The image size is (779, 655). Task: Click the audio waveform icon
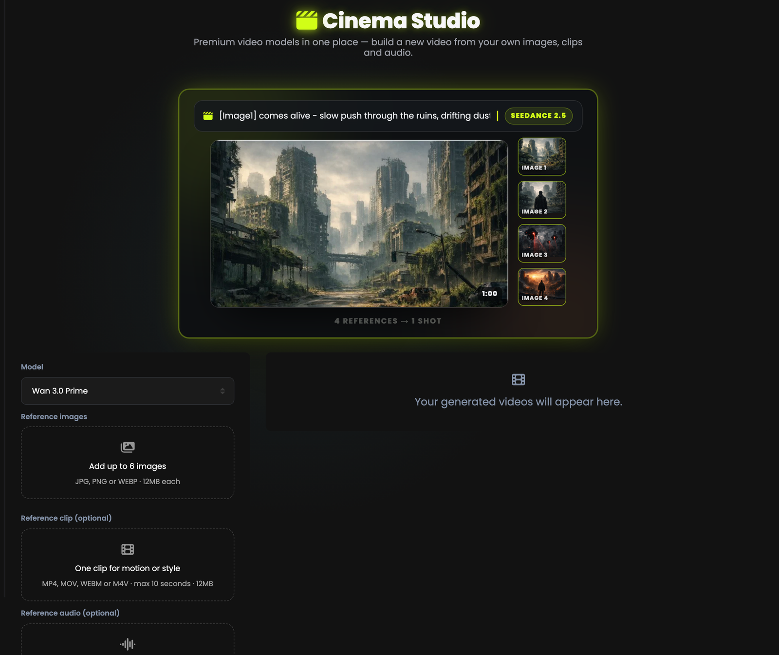click(128, 644)
